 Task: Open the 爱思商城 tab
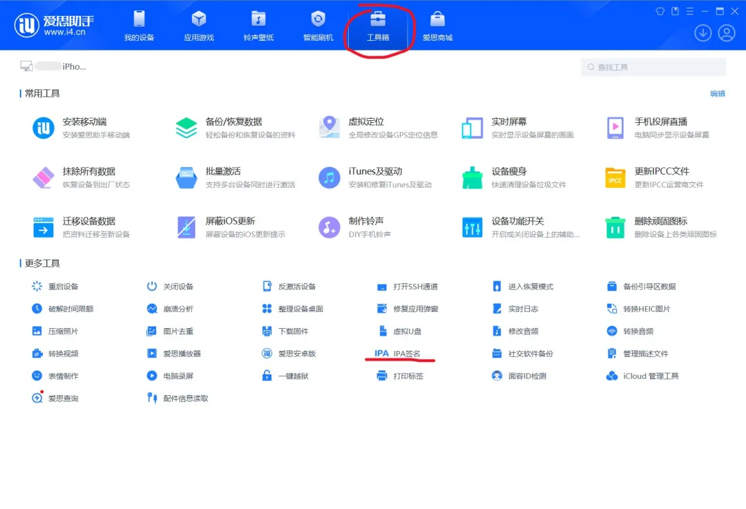[x=437, y=26]
